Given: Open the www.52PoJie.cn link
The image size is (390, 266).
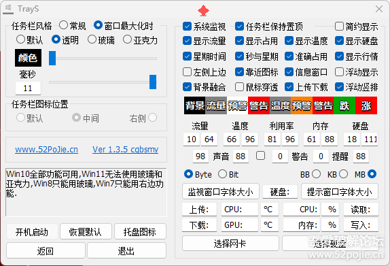Looking at the screenshot, I should (x=46, y=150).
